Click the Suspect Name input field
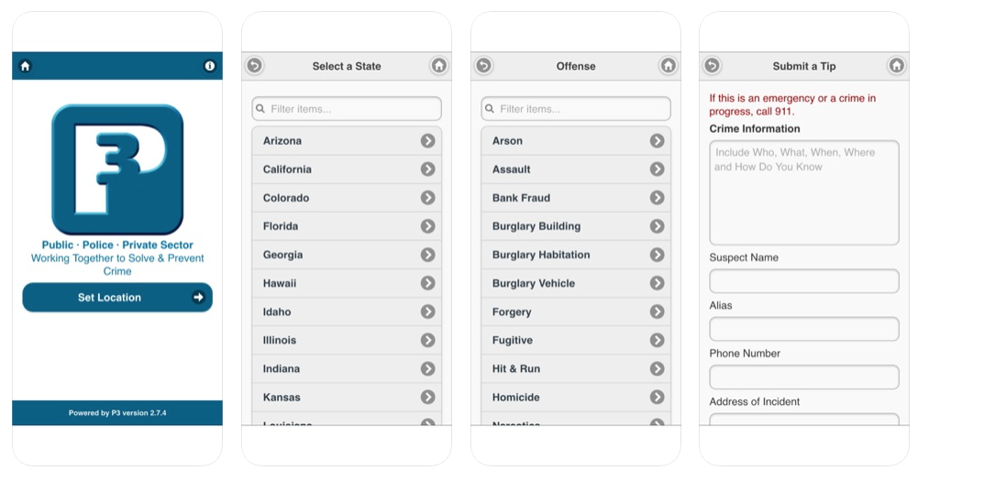 coord(804,281)
